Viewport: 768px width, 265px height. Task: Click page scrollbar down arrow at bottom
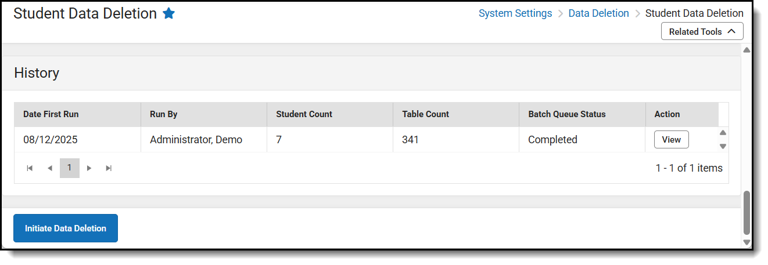pyautogui.click(x=747, y=242)
